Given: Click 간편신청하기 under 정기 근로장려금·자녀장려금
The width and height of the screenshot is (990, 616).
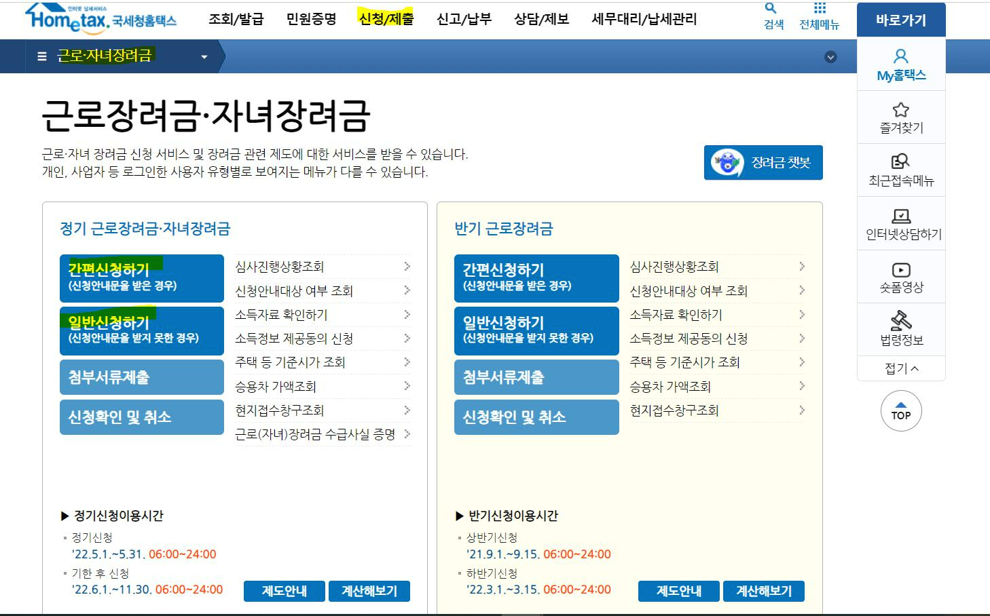Looking at the screenshot, I should [142, 278].
